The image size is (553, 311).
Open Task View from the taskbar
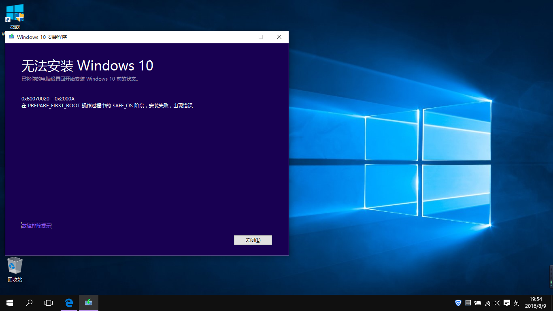(x=49, y=302)
